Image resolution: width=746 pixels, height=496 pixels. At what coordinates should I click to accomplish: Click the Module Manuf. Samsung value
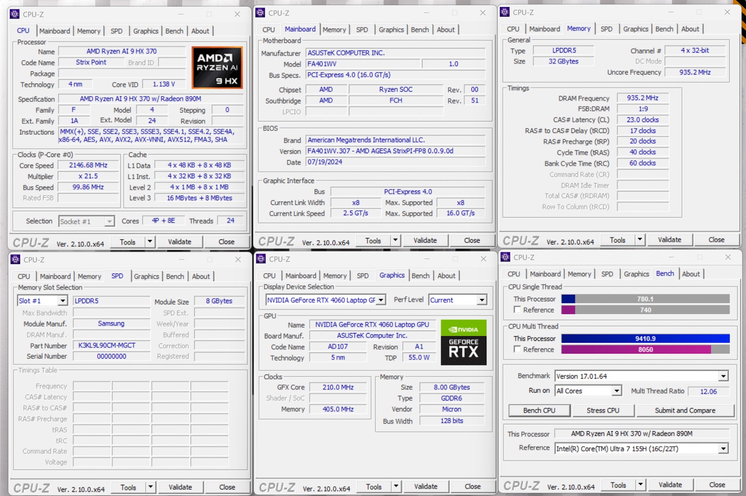coord(111,323)
